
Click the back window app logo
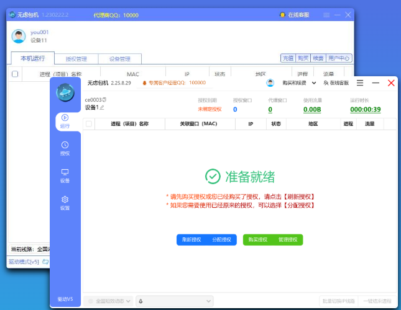(x=12, y=15)
